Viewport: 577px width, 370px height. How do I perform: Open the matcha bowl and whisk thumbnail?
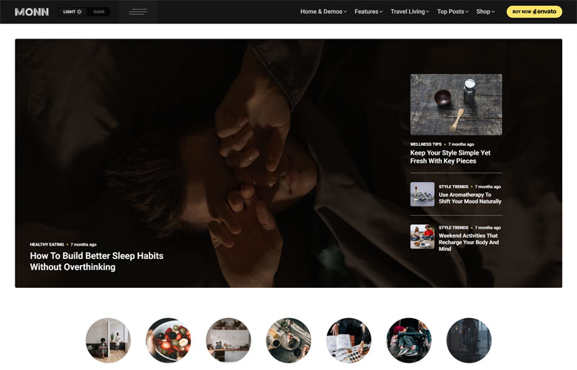(456, 104)
